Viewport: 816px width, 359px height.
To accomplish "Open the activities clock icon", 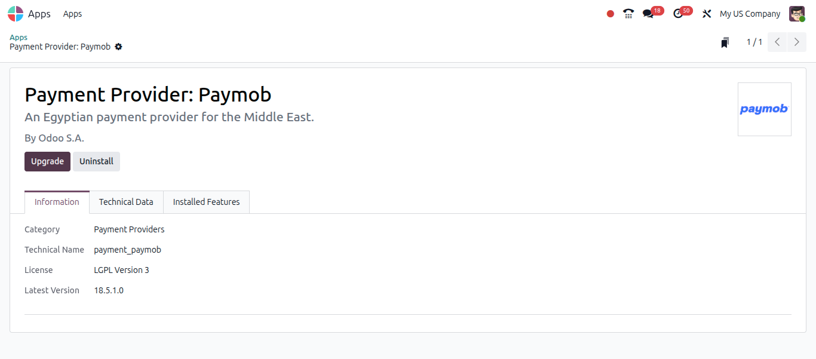I will (x=678, y=14).
